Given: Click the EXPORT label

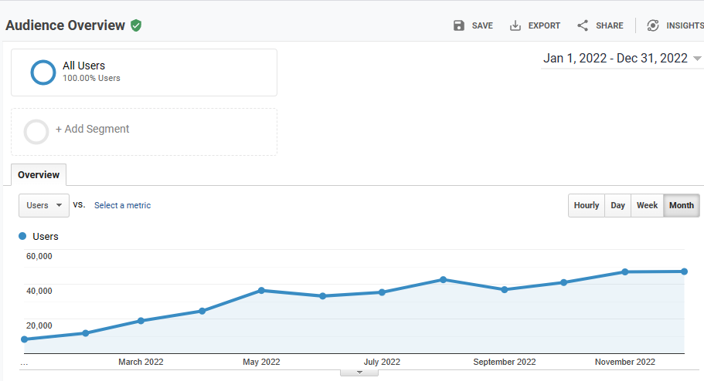Looking at the screenshot, I should [544, 25].
